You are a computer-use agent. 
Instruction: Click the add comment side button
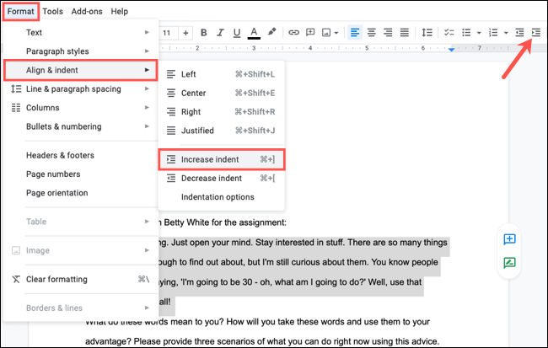pyautogui.click(x=509, y=239)
